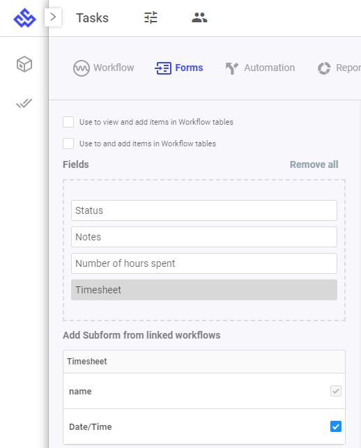Click the Reports donut chart icon
This screenshot has height=448, width=361.
(324, 68)
